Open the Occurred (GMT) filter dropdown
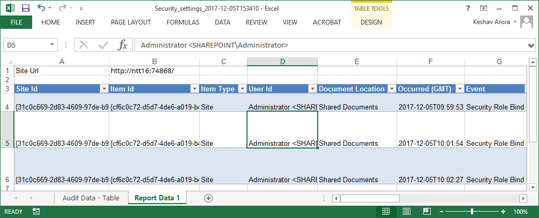The height and width of the screenshot is (218, 539). tap(460, 89)
